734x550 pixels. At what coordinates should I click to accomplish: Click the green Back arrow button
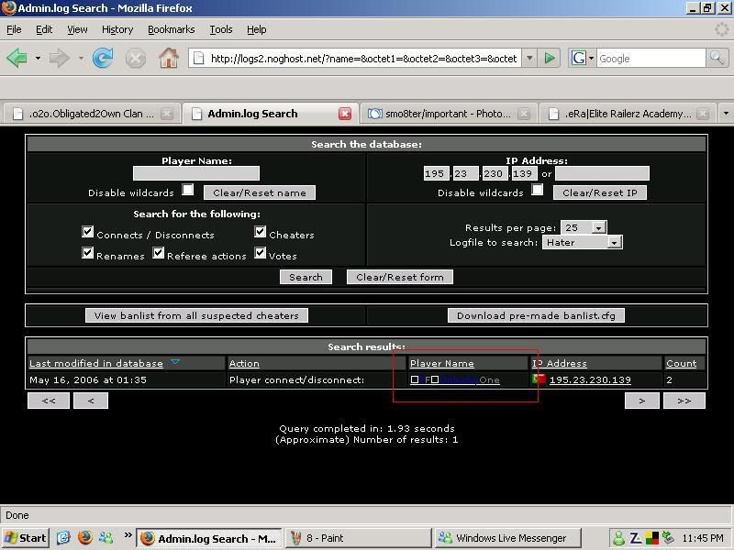[x=17, y=59]
